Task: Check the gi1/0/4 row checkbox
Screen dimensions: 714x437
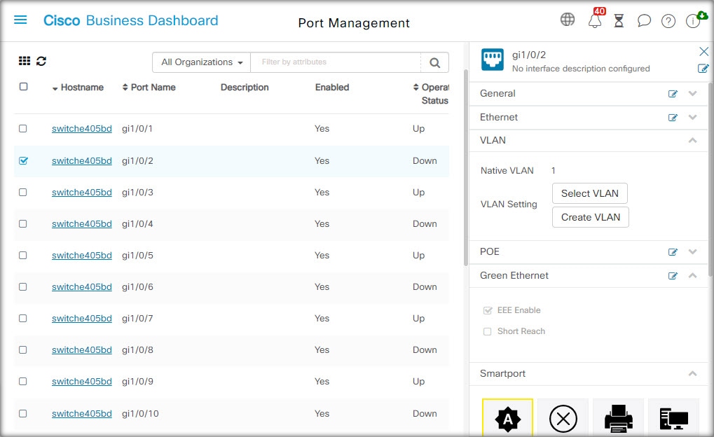Action: (x=22, y=223)
